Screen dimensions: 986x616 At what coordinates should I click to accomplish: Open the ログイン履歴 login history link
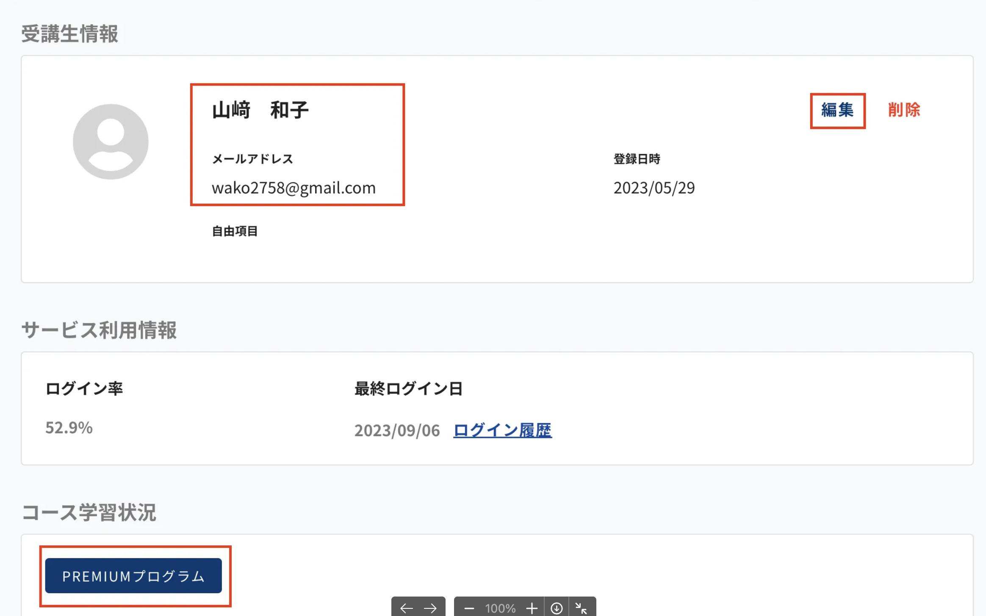[502, 430]
